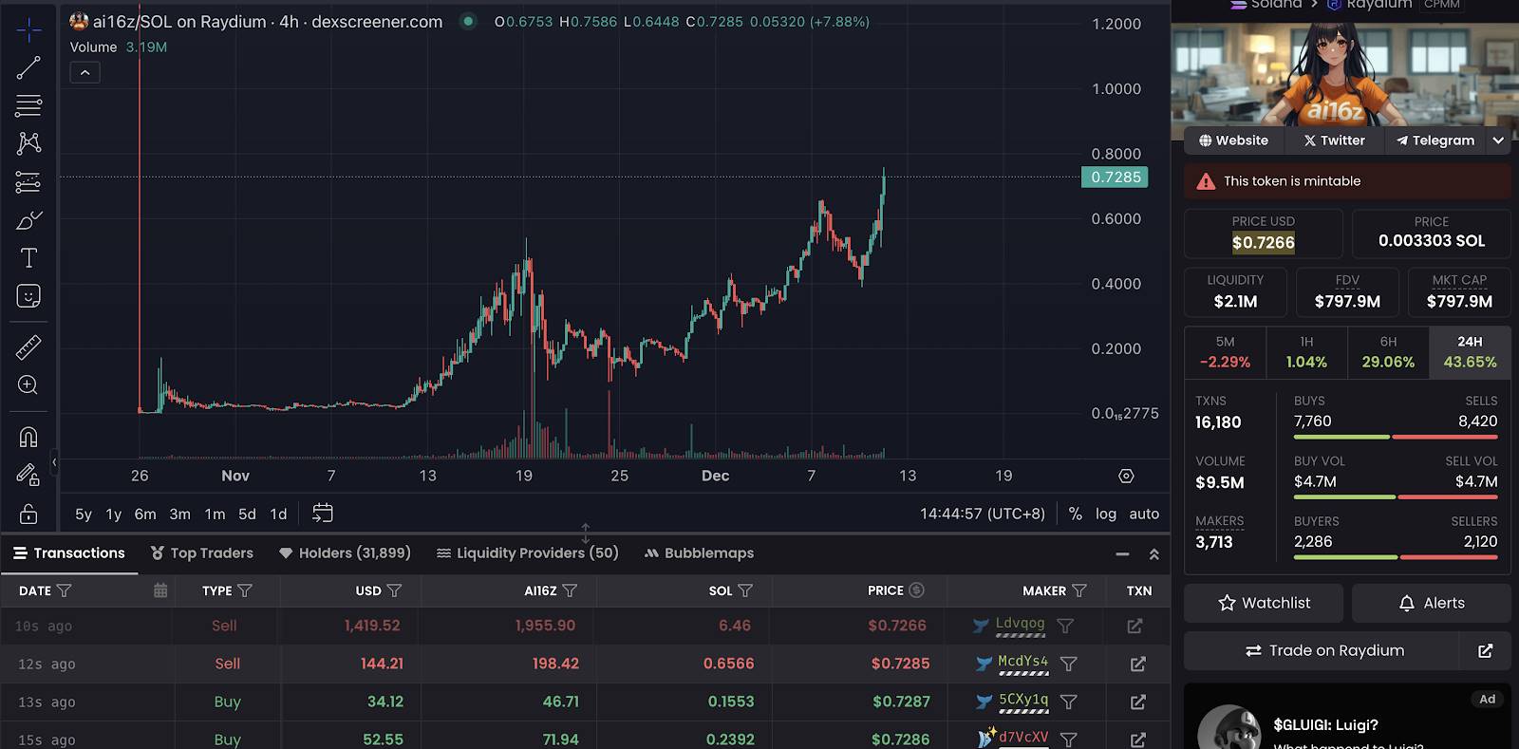Image resolution: width=1519 pixels, height=749 pixels.
Task: Set chart range to 1m
Action: [x=215, y=514]
